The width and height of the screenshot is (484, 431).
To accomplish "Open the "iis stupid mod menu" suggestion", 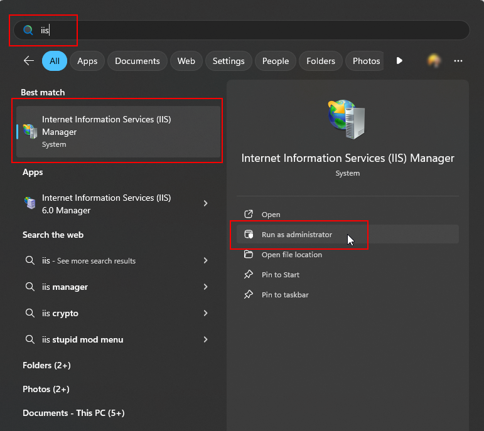I will pos(117,339).
